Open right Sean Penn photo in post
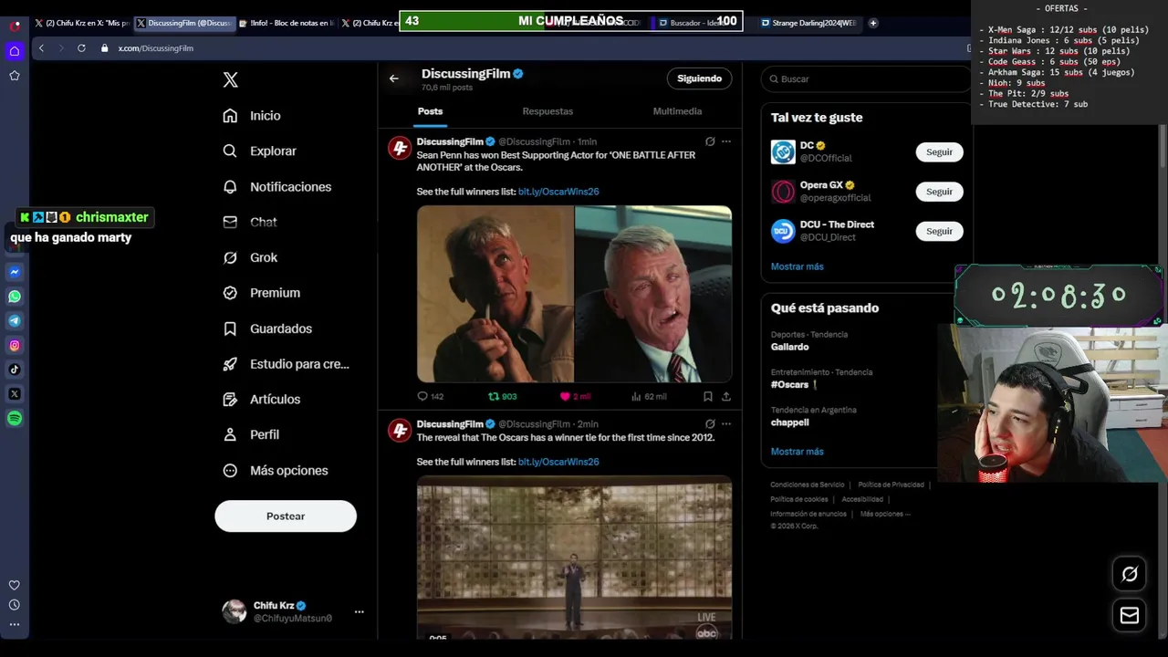Image resolution: width=1168 pixels, height=657 pixels. coord(653,294)
